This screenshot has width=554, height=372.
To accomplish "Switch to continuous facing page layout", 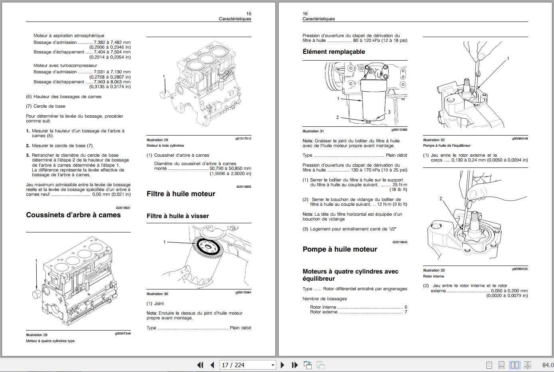I will coord(527,365).
